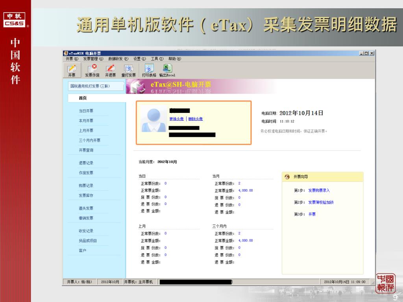Open 上月开票 in sidebar
The image size is (403, 302).
[86, 131]
